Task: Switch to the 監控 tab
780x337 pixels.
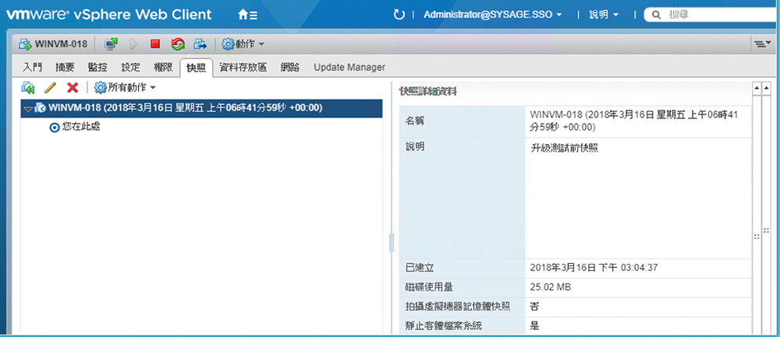Action: click(97, 68)
